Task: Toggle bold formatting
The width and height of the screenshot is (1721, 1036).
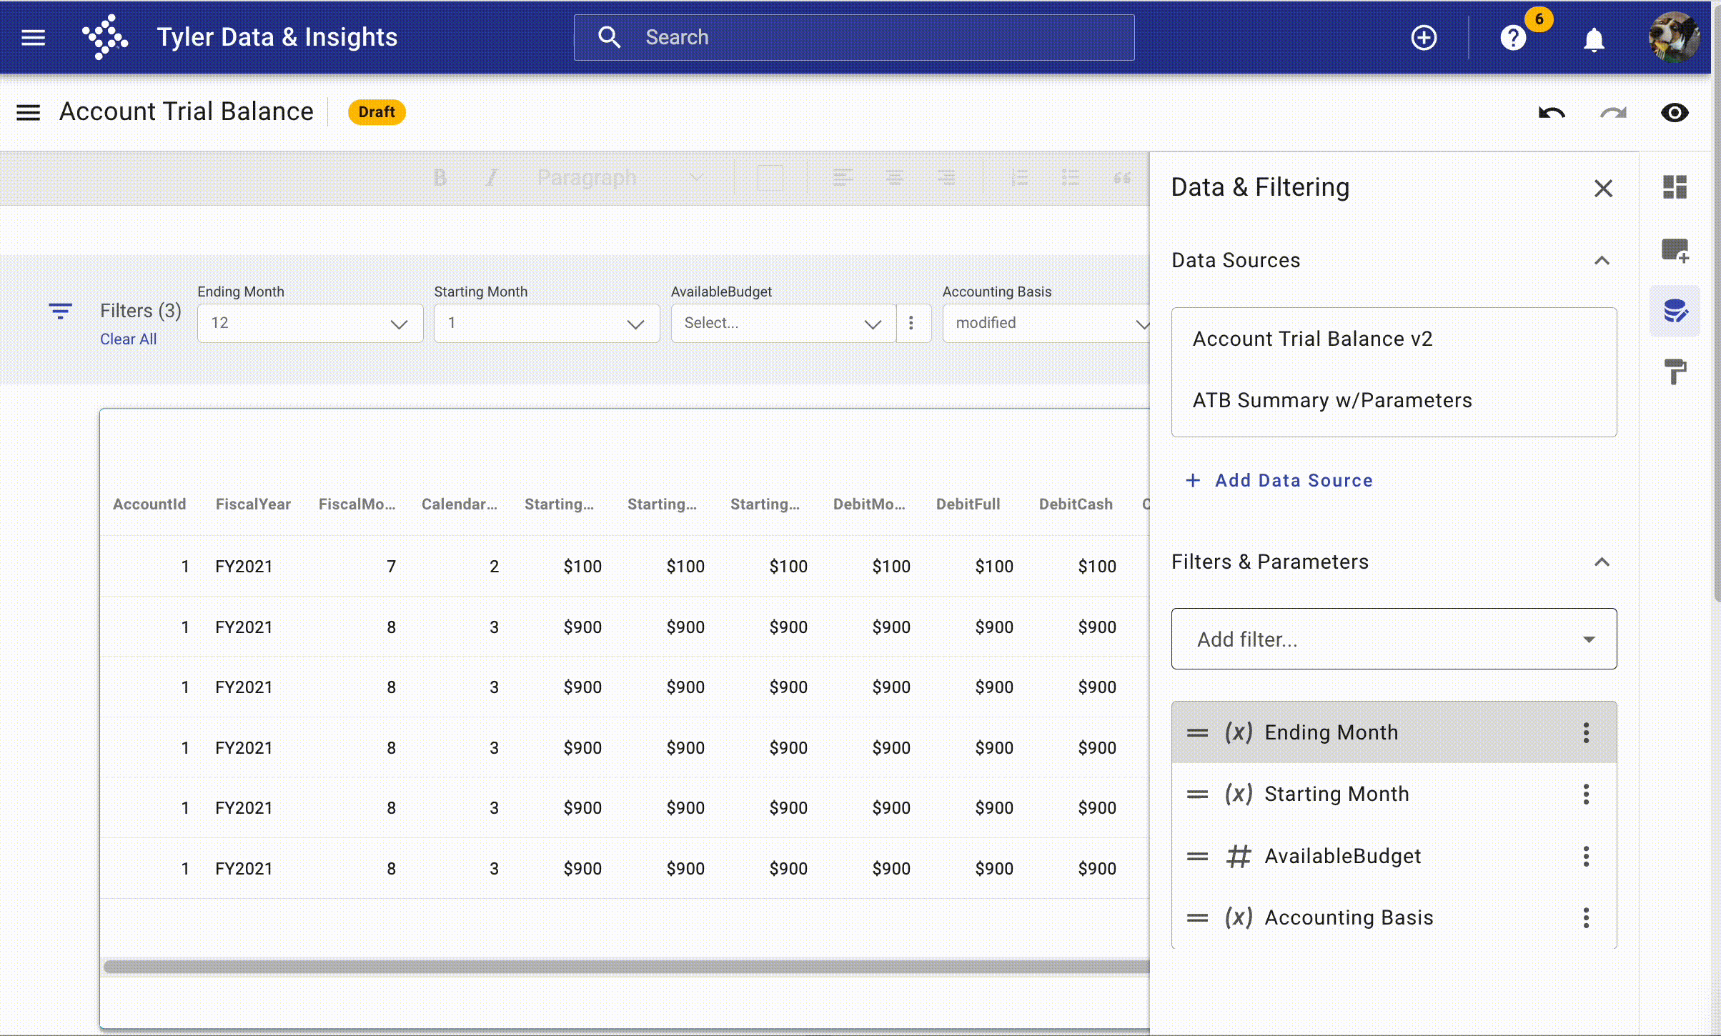Action: pyautogui.click(x=440, y=178)
